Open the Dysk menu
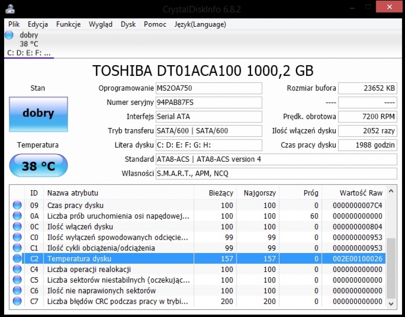This screenshot has width=405, height=317. (x=128, y=24)
